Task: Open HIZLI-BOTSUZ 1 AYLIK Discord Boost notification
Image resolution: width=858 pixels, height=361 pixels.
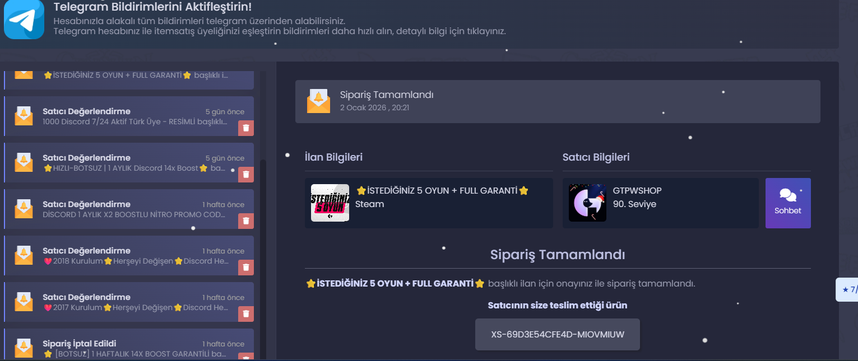Action: coord(129,163)
